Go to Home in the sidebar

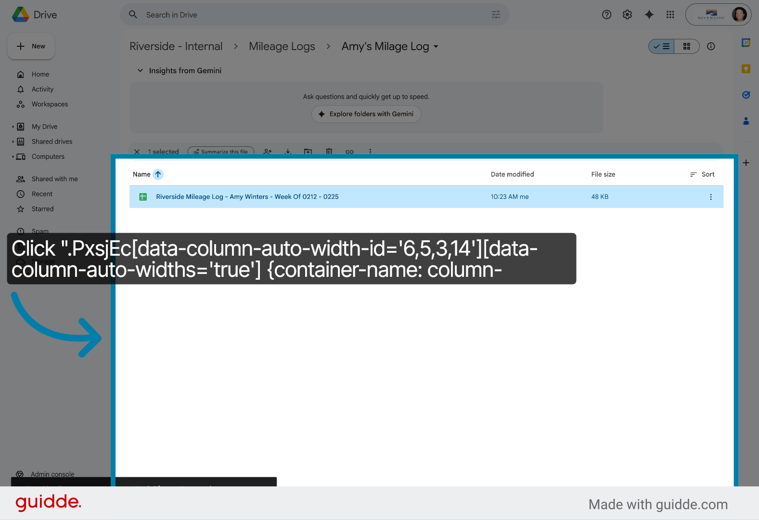tap(40, 74)
